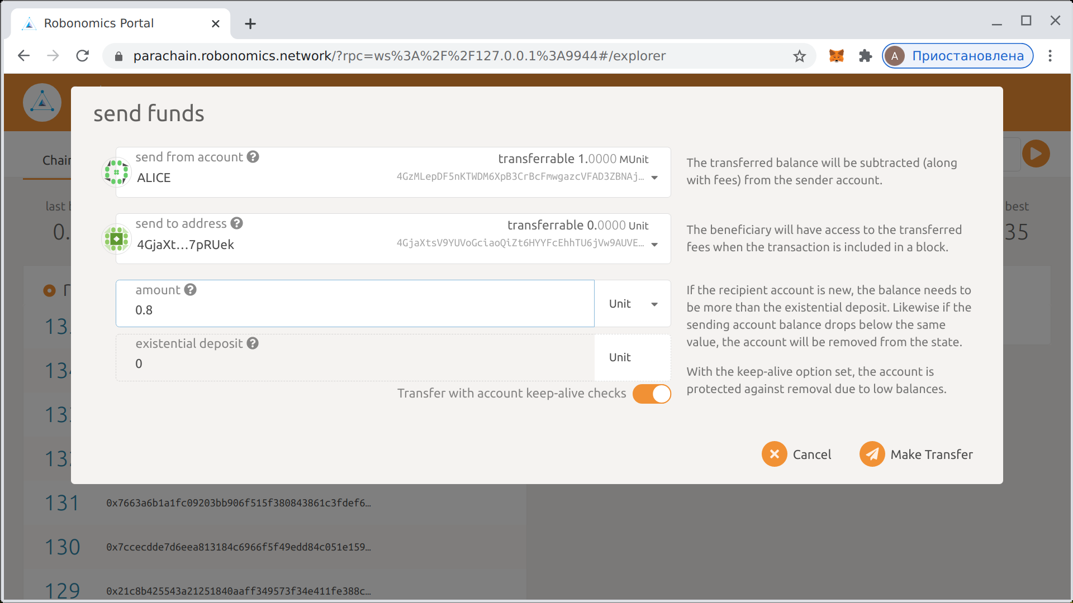
Task: Click block hash 0x7663a6b1a1fc
Action: click(x=239, y=503)
